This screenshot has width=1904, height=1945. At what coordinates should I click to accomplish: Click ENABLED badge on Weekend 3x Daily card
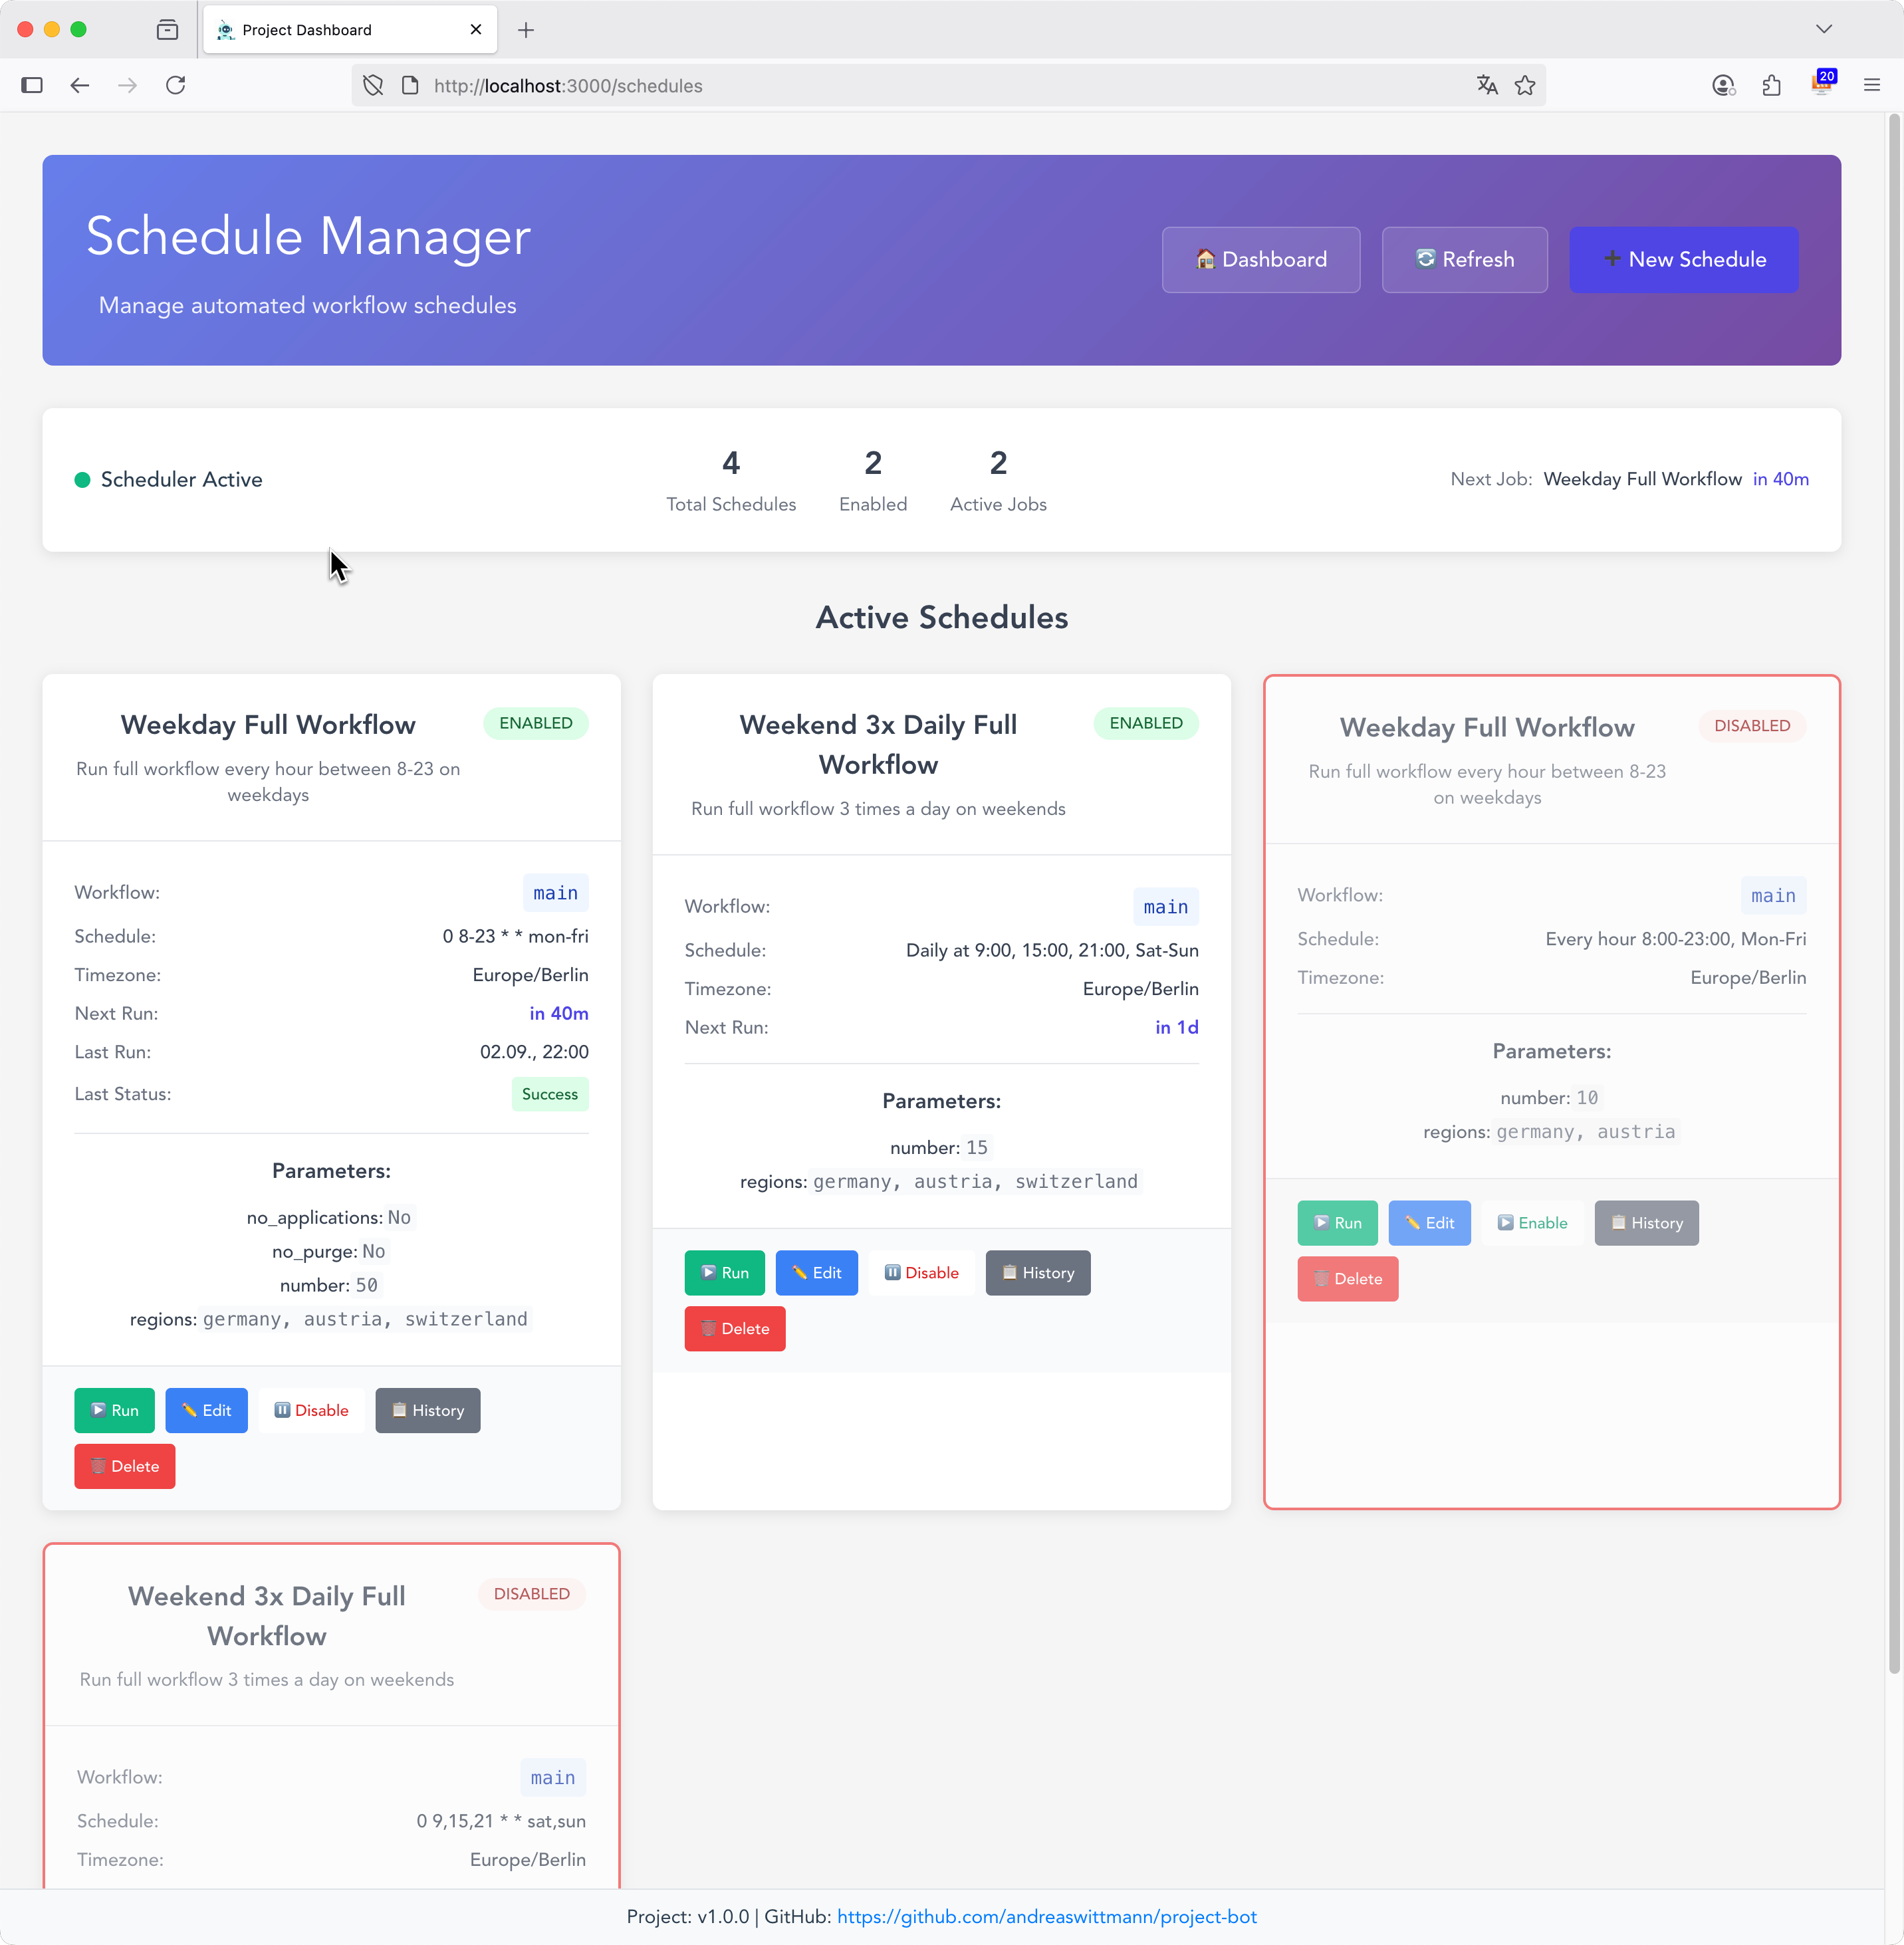pyautogui.click(x=1146, y=723)
